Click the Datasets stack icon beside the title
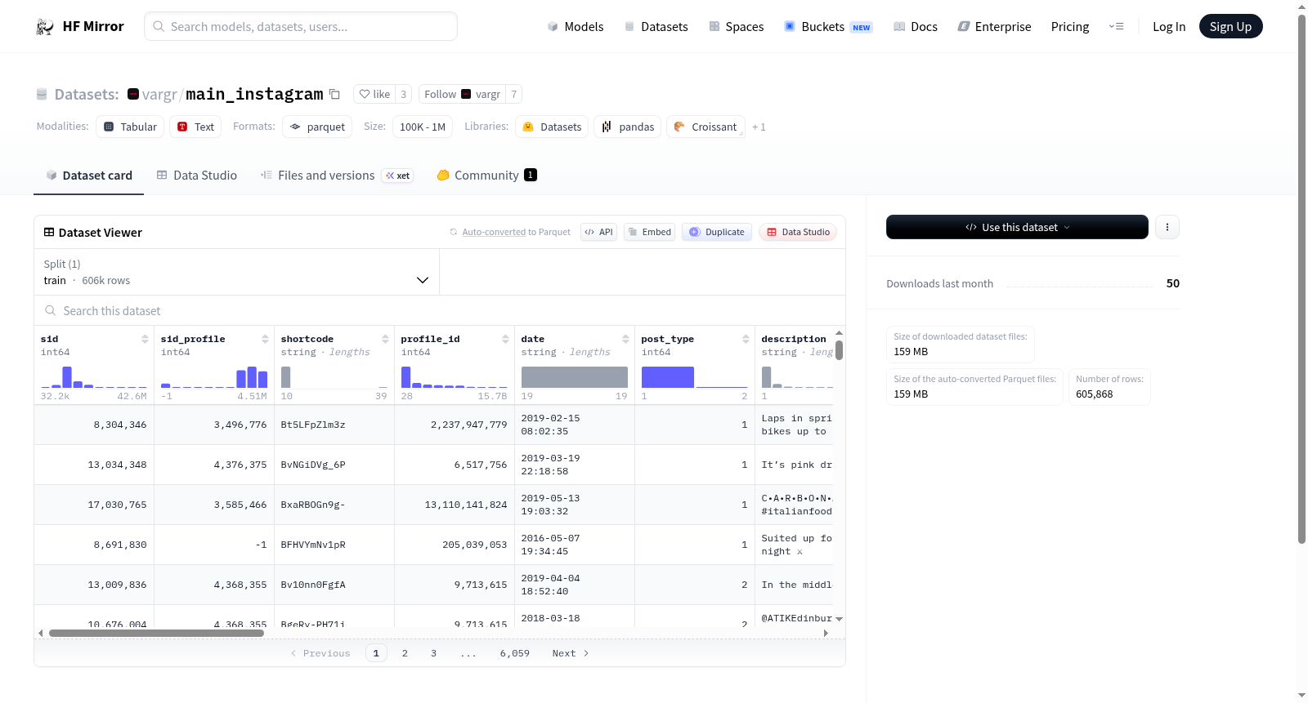1308x703 pixels. pyautogui.click(x=42, y=94)
